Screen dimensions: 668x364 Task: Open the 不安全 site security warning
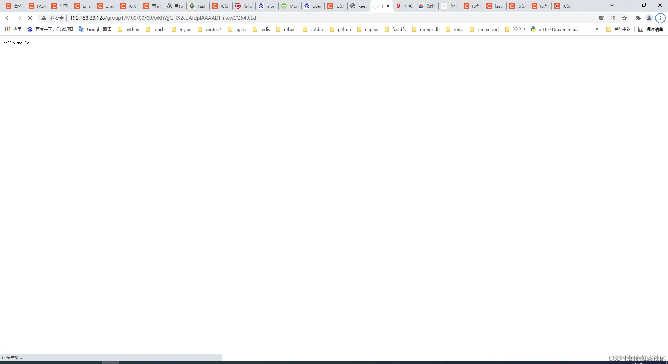[x=53, y=18]
